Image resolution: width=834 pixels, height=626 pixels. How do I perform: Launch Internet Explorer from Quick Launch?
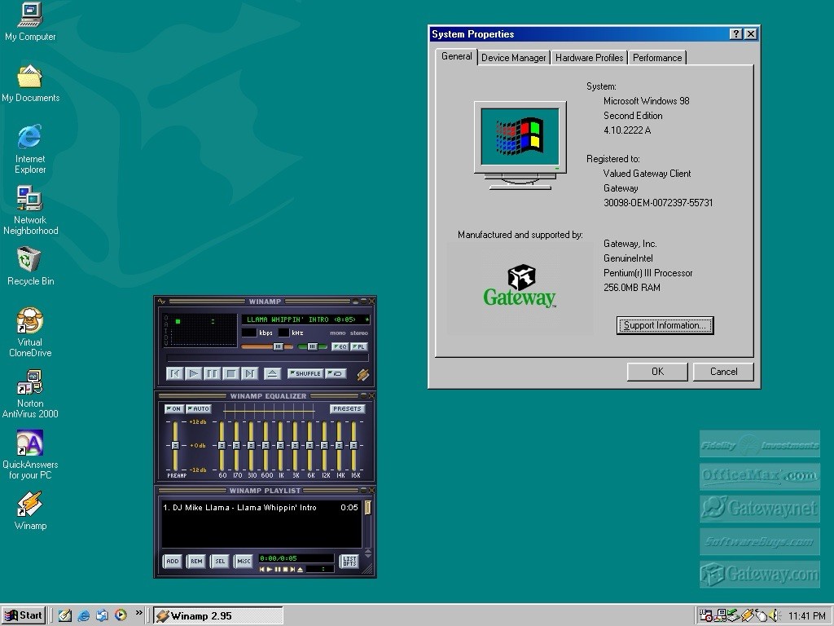click(x=84, y=615)
